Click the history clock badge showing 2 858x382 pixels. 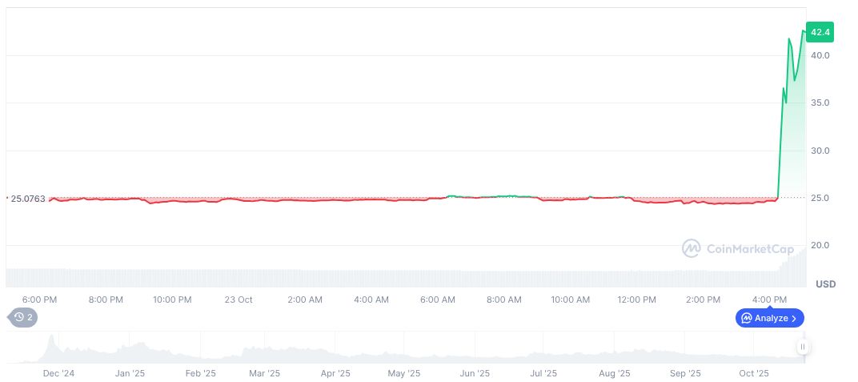pyautogui.click(x=22, y=317)
